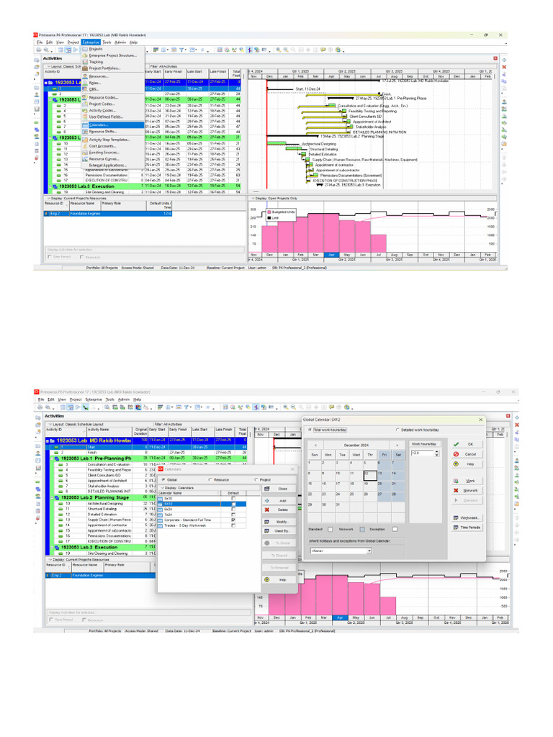The height and width of the screenshot is (737, 553).
Task: Click red activities-close icon in top window
Action: (x=495, y=58)
